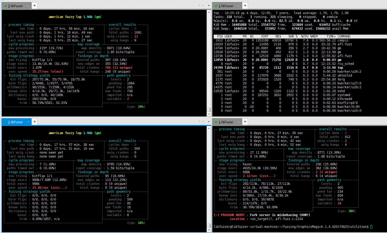Open tab list dropdown of 509-paths pane
387x233 pixels.
[209, 122]
